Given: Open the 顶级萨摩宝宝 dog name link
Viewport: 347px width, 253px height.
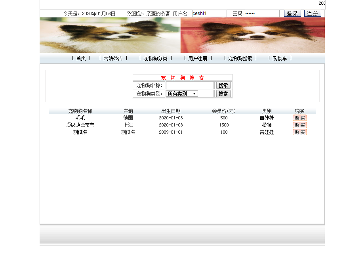Looking at the screenshot, I should [80, 125].
